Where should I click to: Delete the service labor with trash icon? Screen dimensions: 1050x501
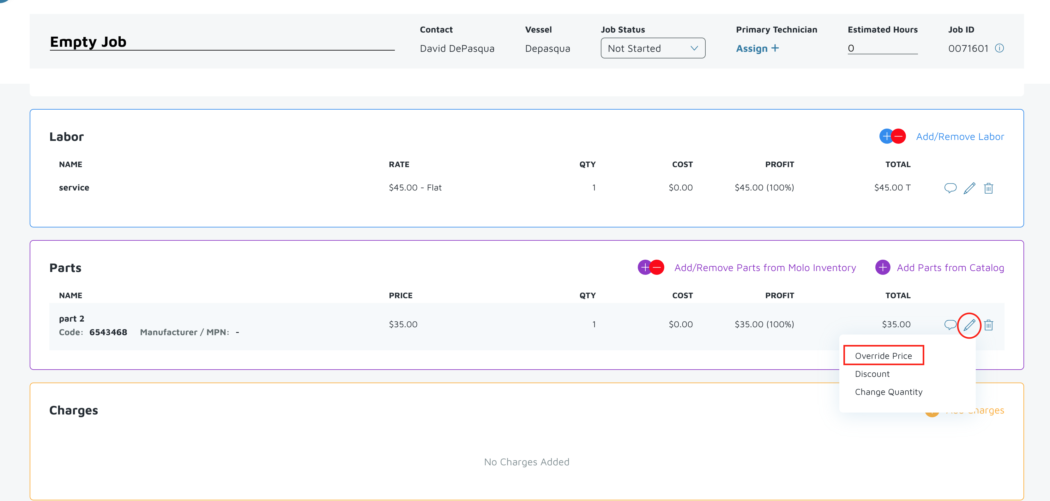988,188
